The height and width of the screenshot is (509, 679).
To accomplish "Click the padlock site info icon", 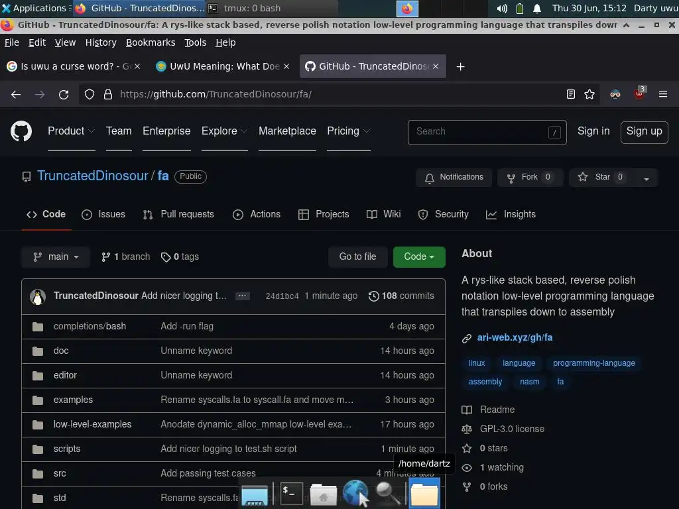I will [108, 94].
